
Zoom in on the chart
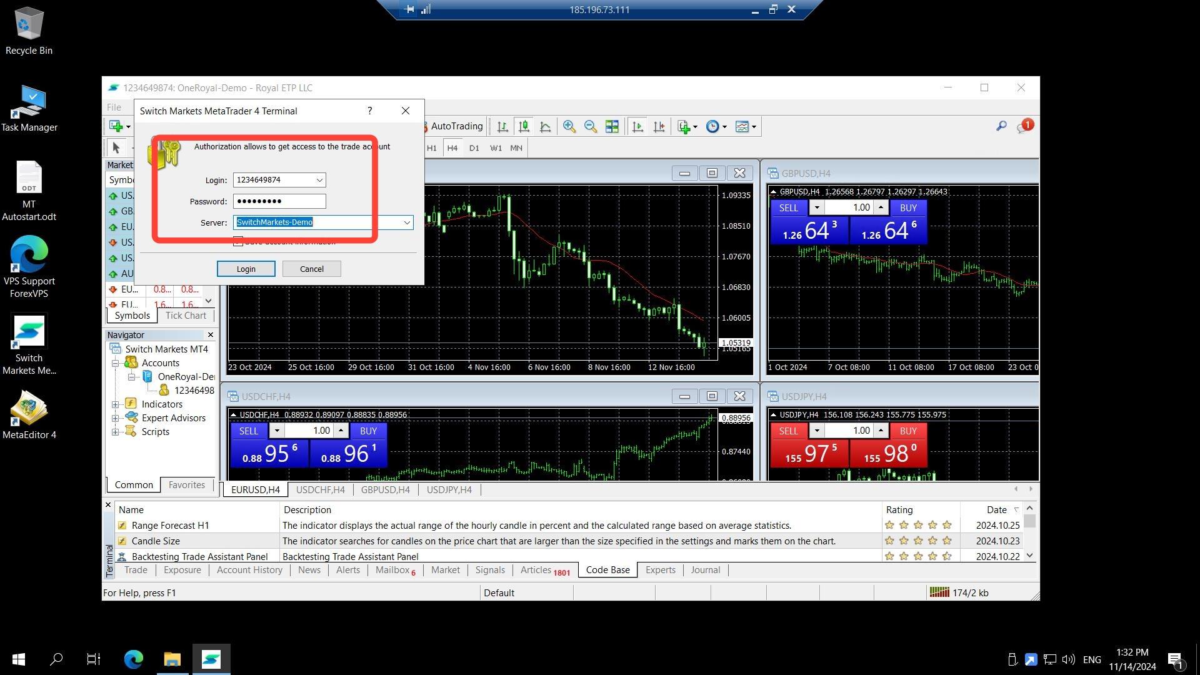(569, 127)
